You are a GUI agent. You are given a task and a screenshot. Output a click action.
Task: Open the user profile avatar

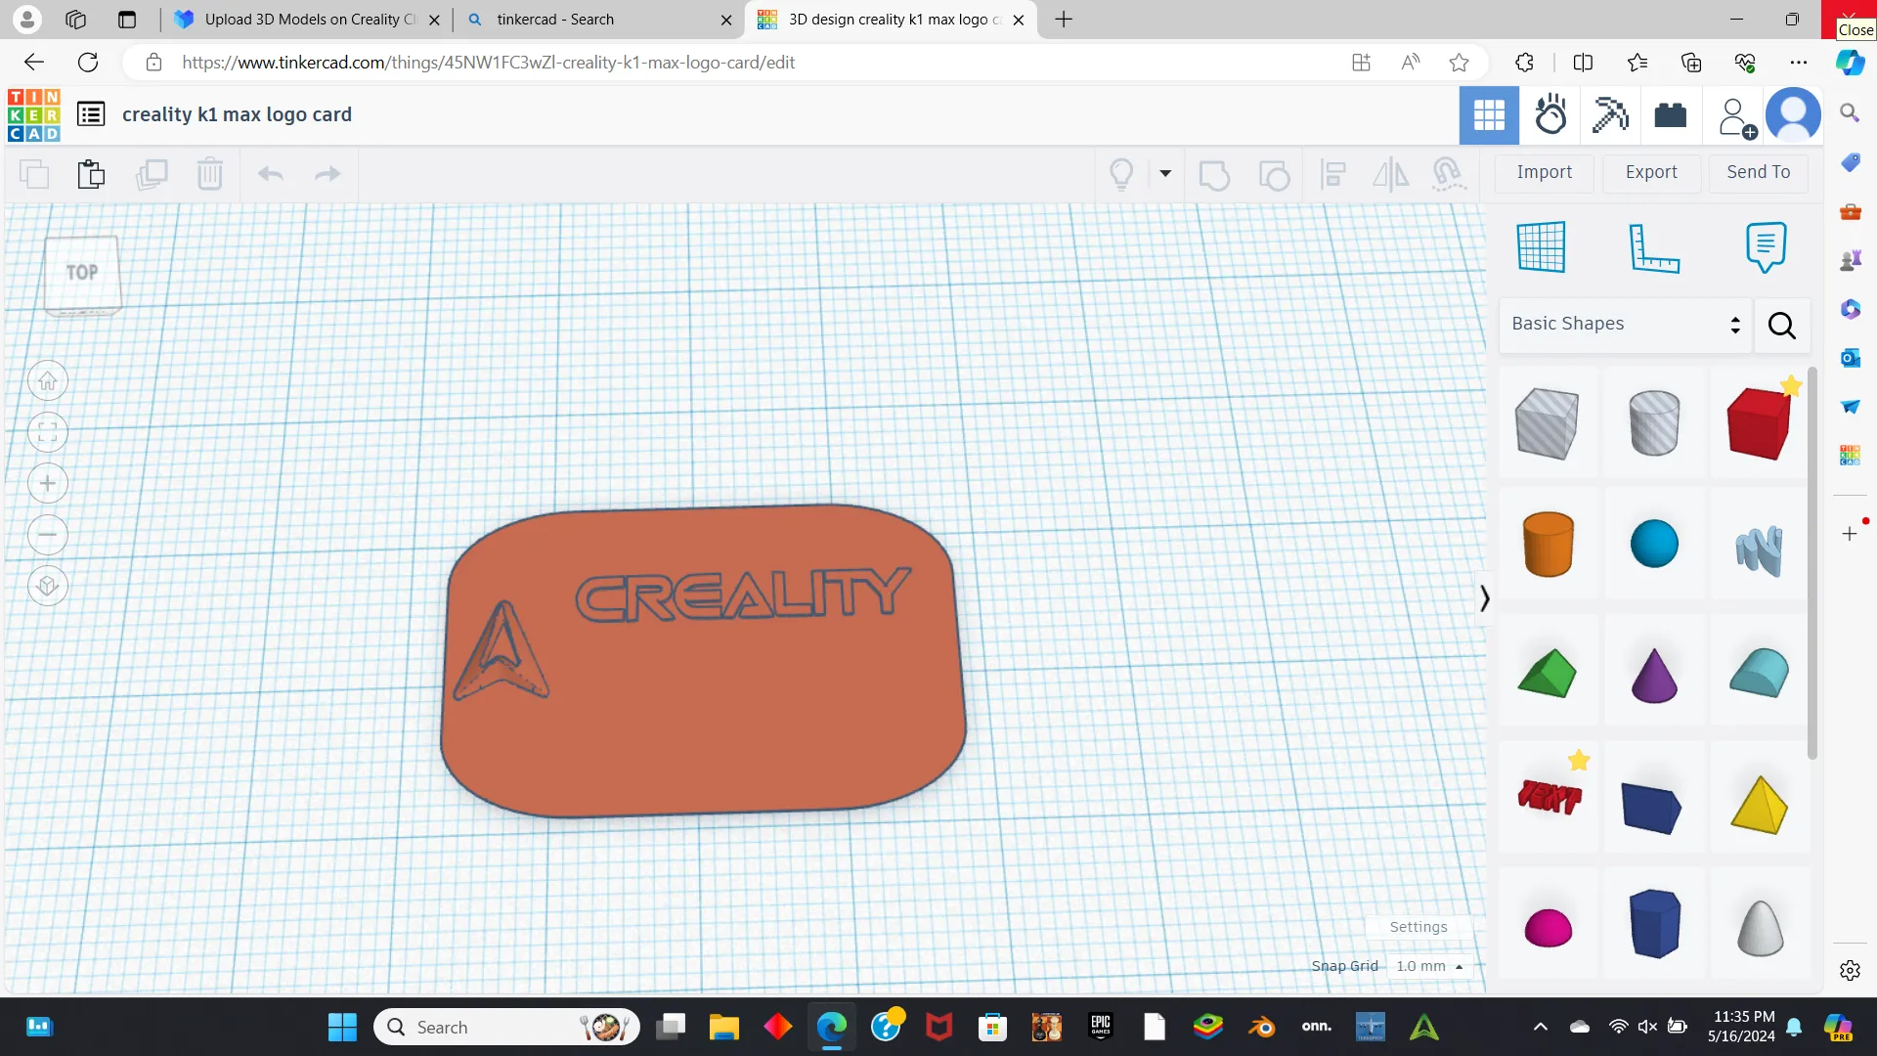[1794, 115]
